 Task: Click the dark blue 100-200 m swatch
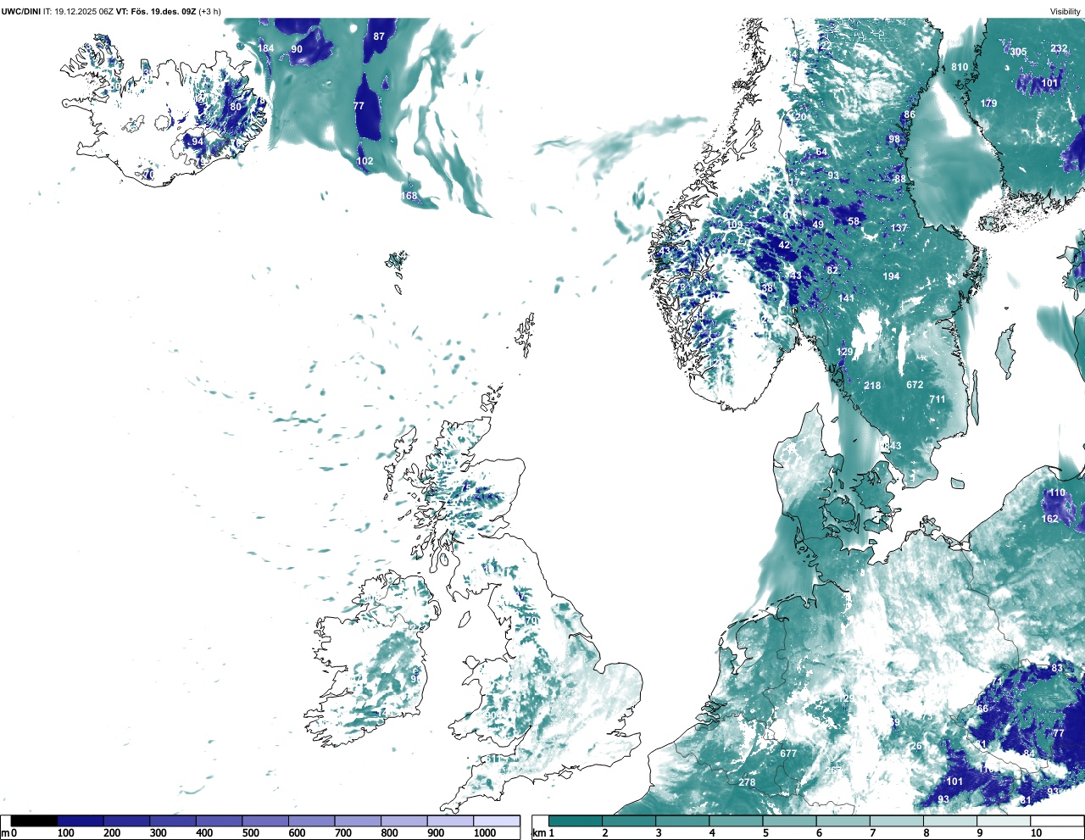coord(81,821)
